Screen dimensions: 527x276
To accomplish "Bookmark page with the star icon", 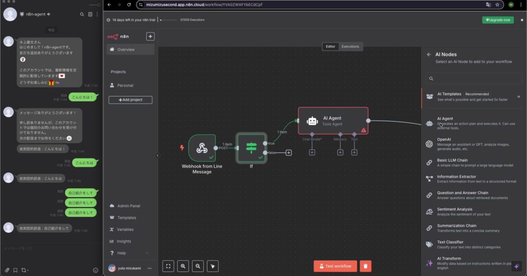I will [498, 5].
